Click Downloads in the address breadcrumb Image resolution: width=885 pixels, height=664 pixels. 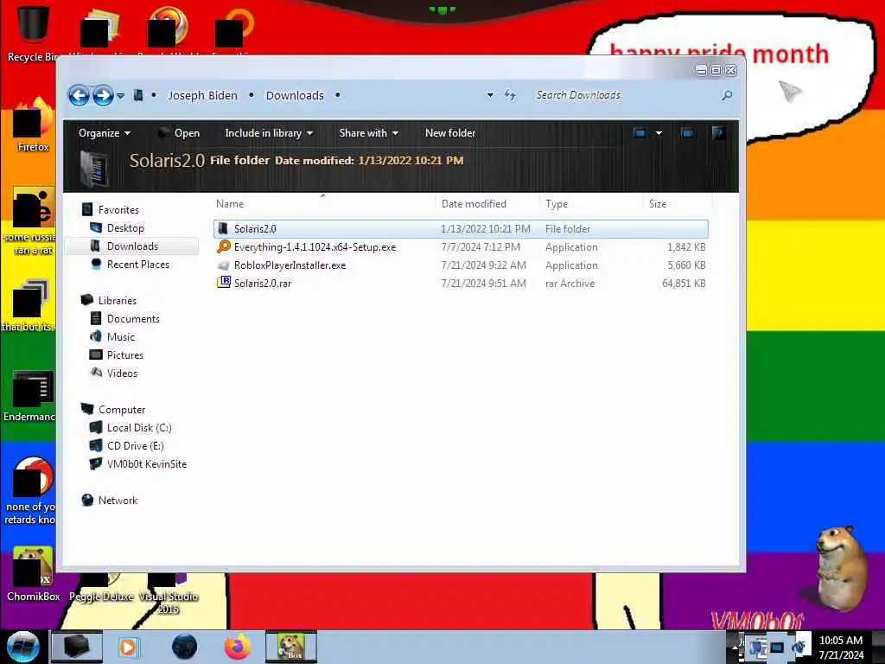coord(296,95)
